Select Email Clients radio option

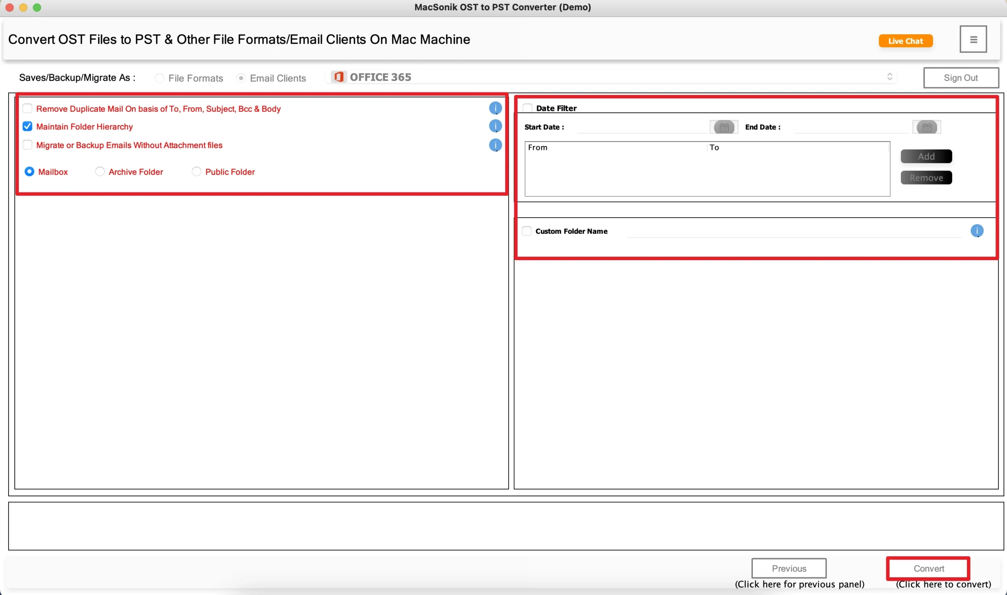click(x=241, y=78)
